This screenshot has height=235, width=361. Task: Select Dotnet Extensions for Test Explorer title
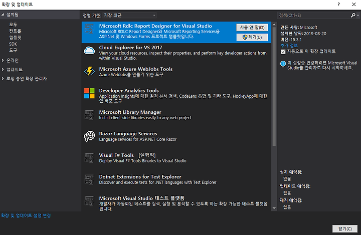[140, 177]
